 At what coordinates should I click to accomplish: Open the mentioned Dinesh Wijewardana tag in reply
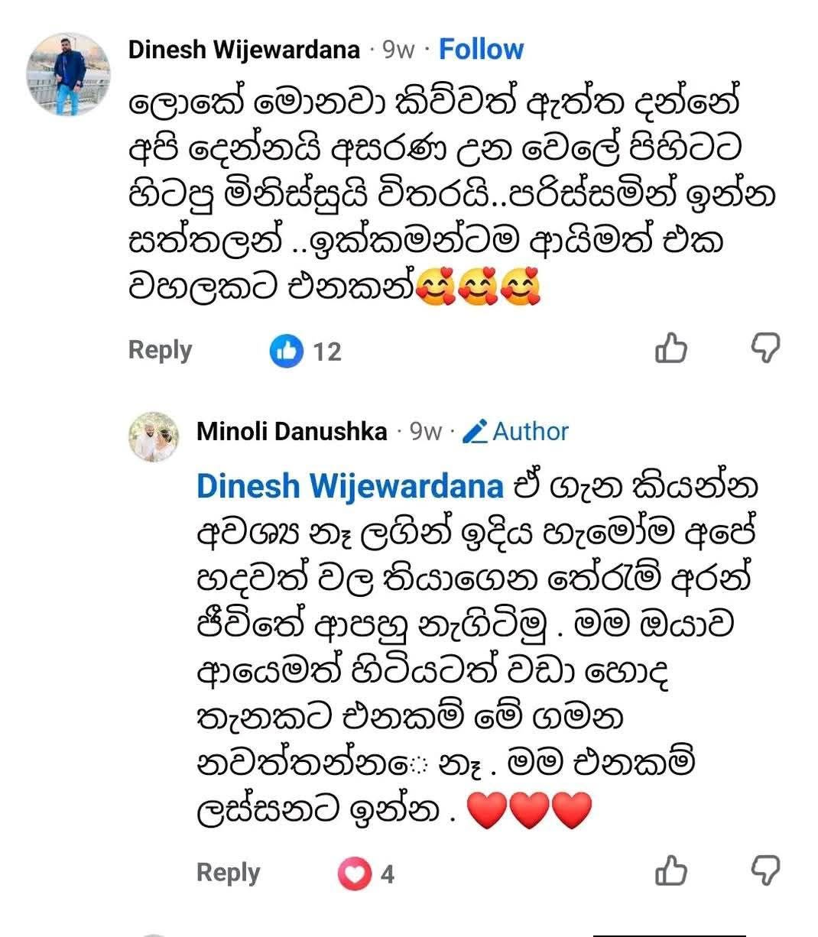coord(350,487)
